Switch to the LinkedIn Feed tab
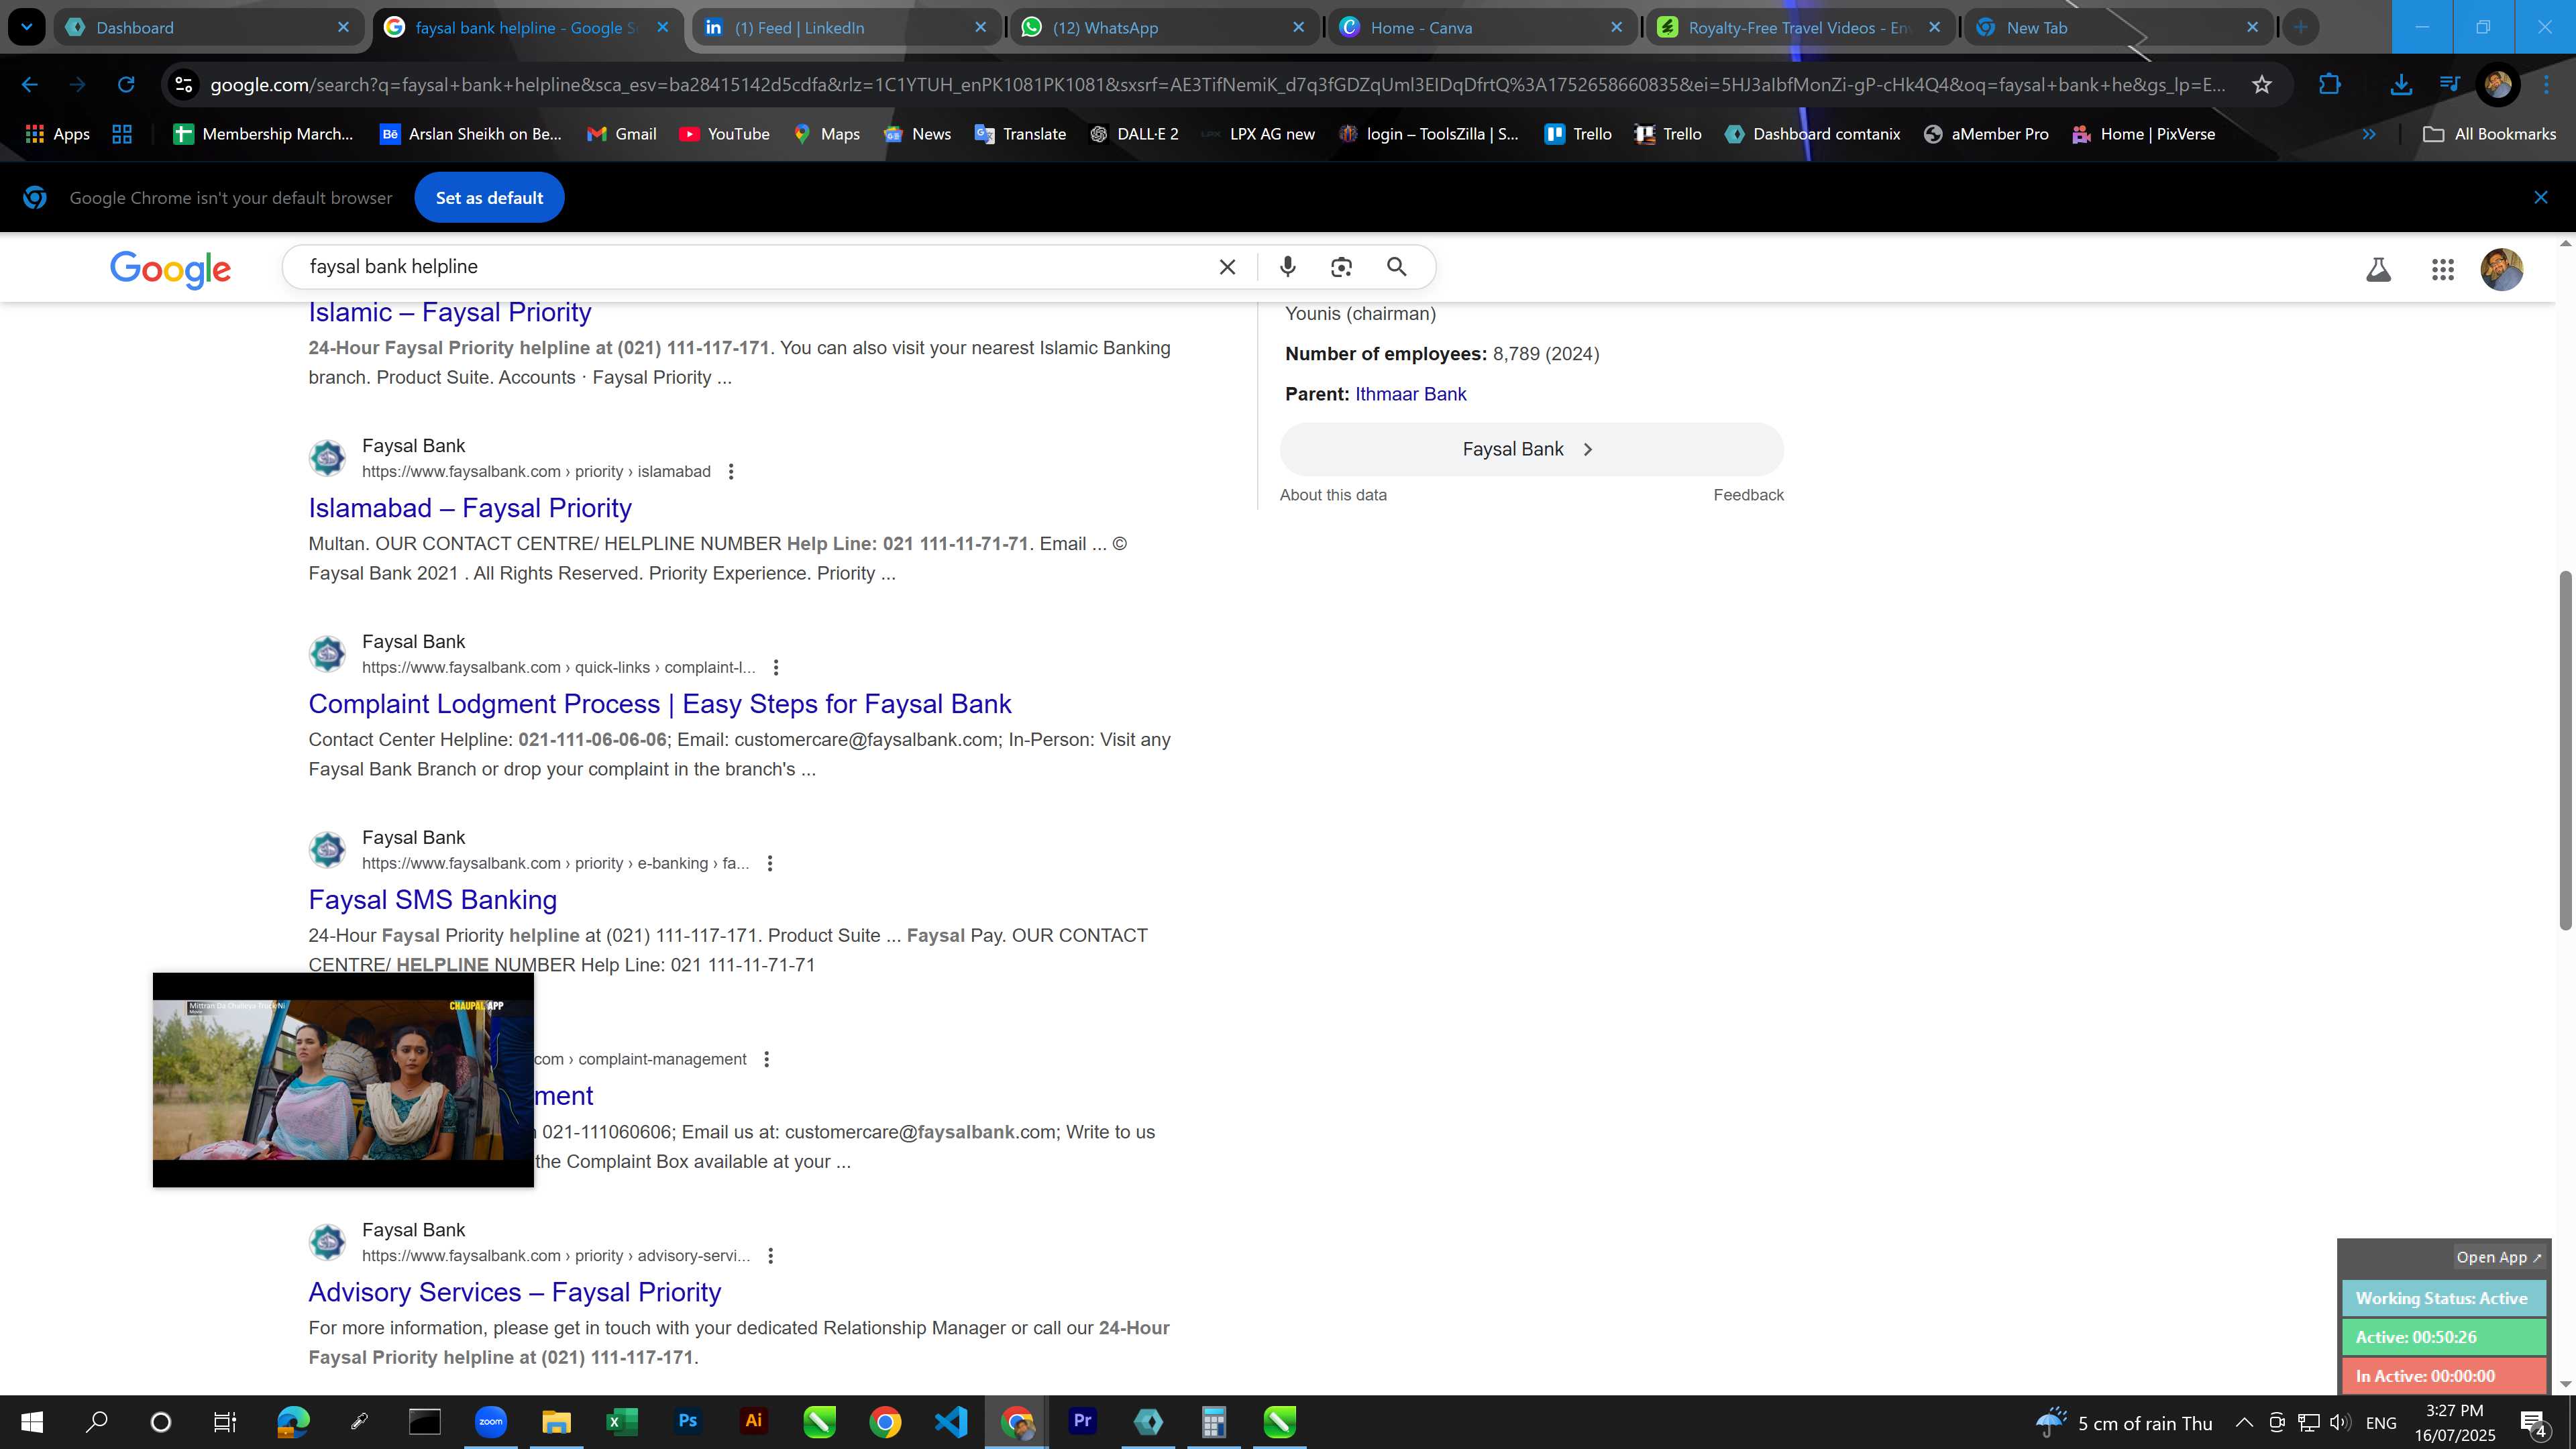The width and height of the screenshot is (2576, 1449). click(x=847, y=28)
